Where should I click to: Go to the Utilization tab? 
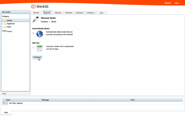click(80, 13)
